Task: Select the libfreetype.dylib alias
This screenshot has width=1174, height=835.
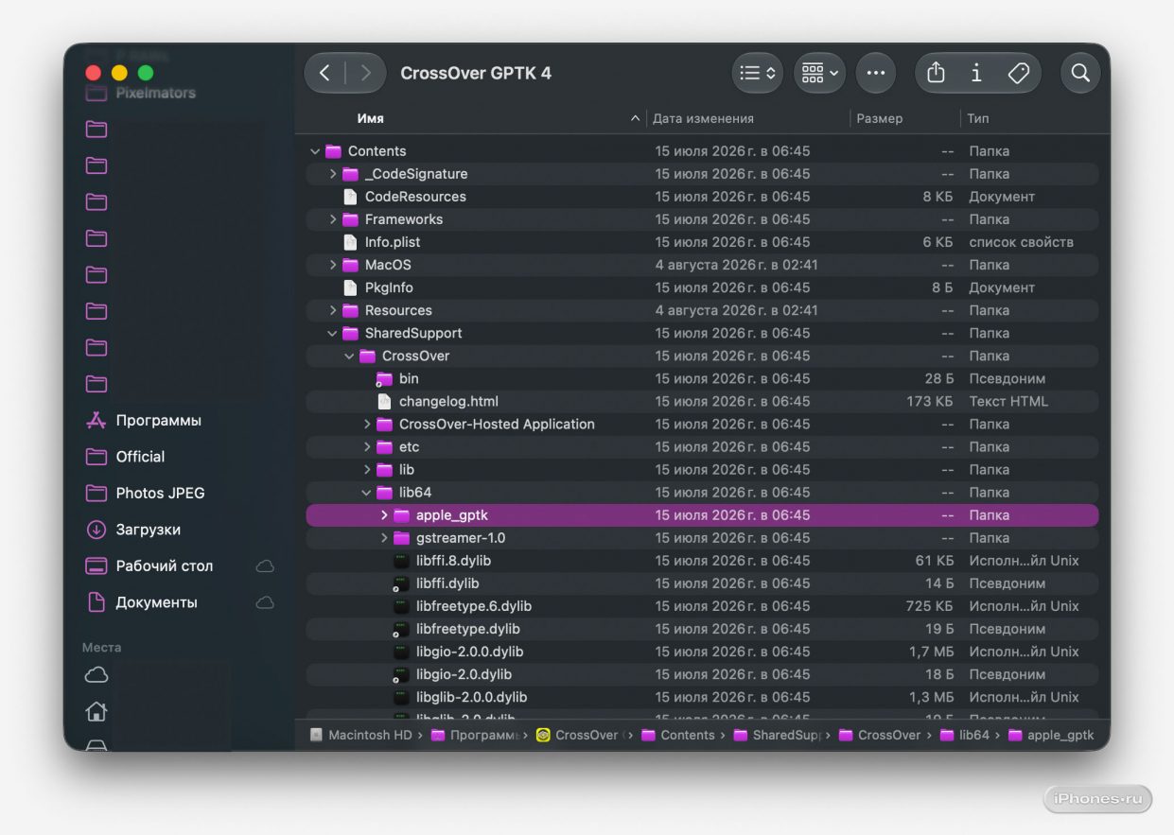Action: (x=468, y=629)
